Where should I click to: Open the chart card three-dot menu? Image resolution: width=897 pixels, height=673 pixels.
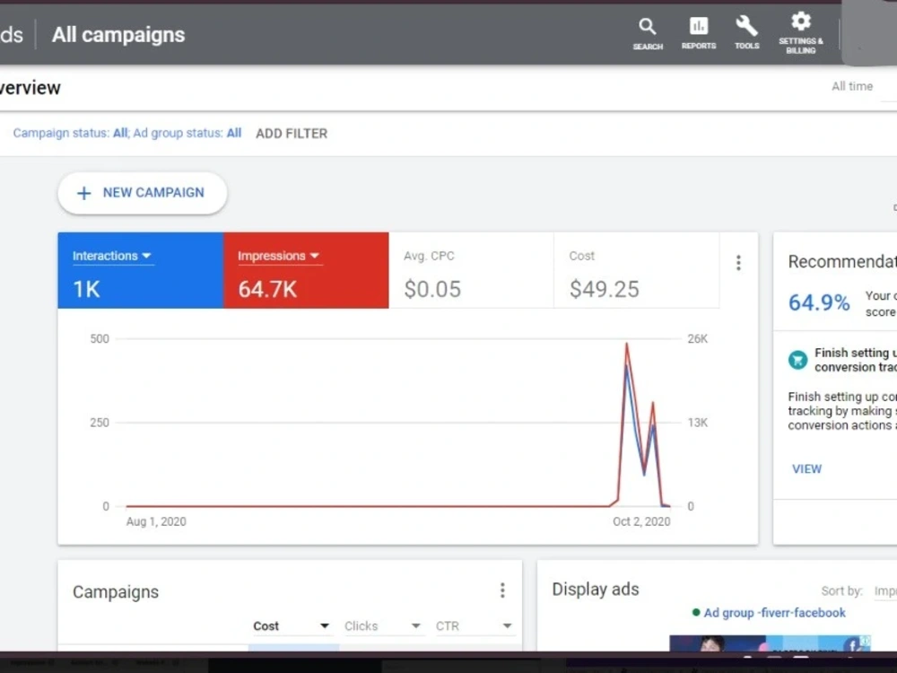[738, 263]
